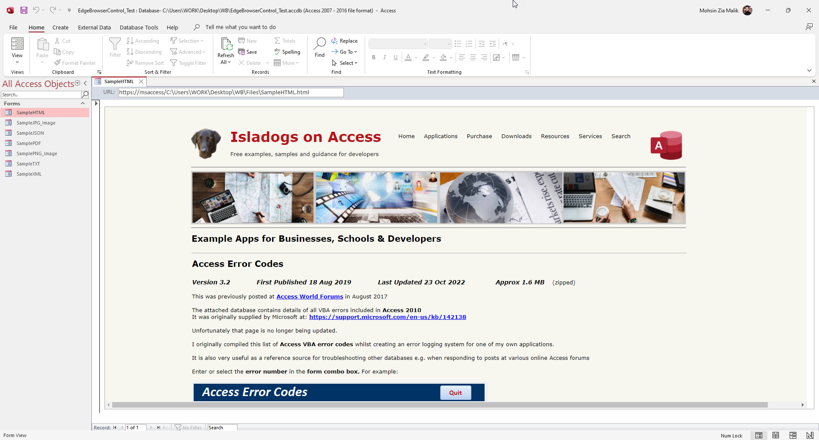Go to the first record navigation button
819x440 pixels.
point(115,428)
